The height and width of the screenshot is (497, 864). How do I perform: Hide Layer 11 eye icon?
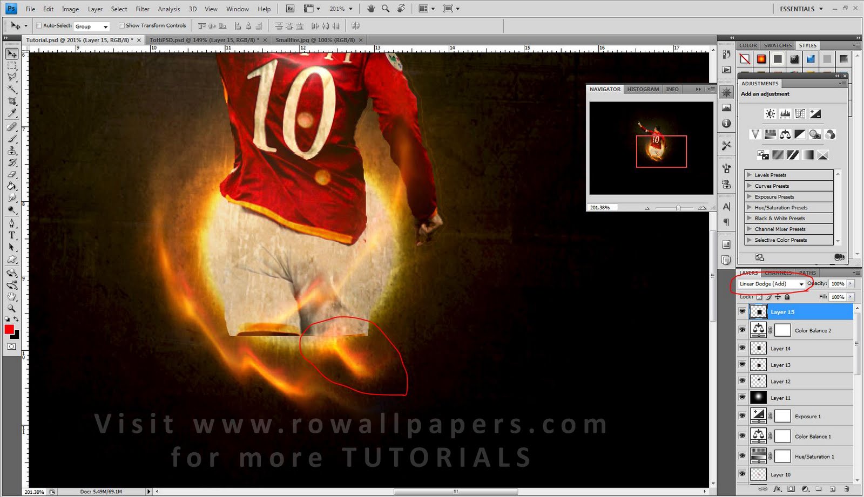pyautogui.click(x=742, y=397)
